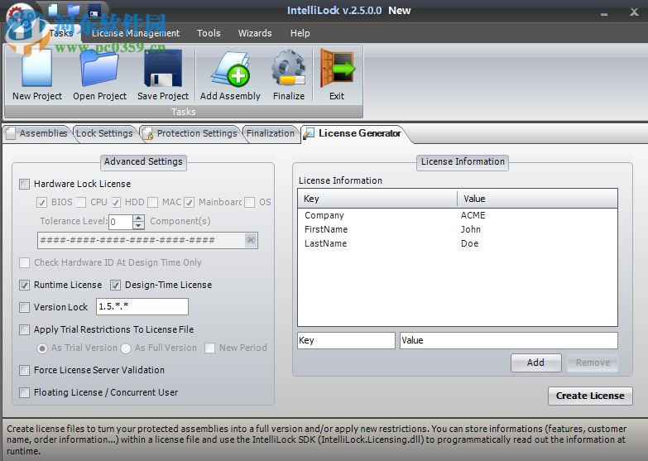Image resolution: width=648 pixels, height=461 pixels.
Task: Click the ACME value cell
Action: pyautogui.click(x=473, y=215)
